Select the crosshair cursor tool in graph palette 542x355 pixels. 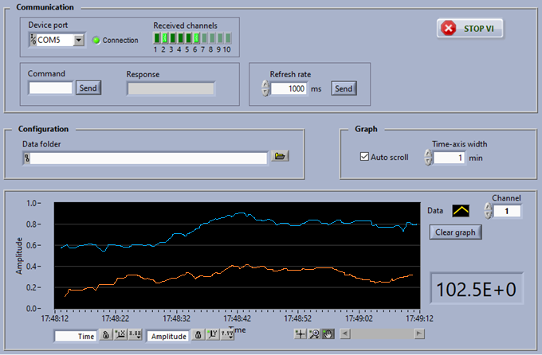point(300,334)
